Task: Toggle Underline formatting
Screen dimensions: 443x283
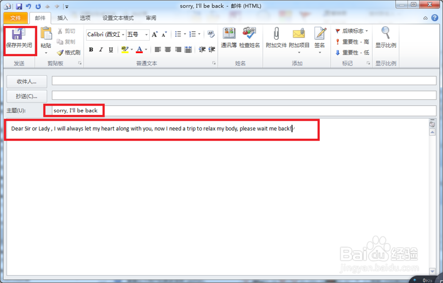Action: point(111,50)
